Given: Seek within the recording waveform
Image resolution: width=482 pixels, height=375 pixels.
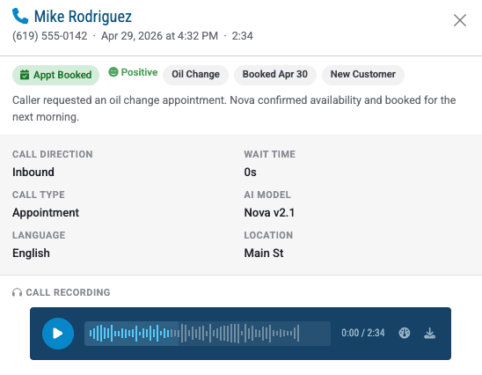Looking at the screenshot, I should coord(208,334).
